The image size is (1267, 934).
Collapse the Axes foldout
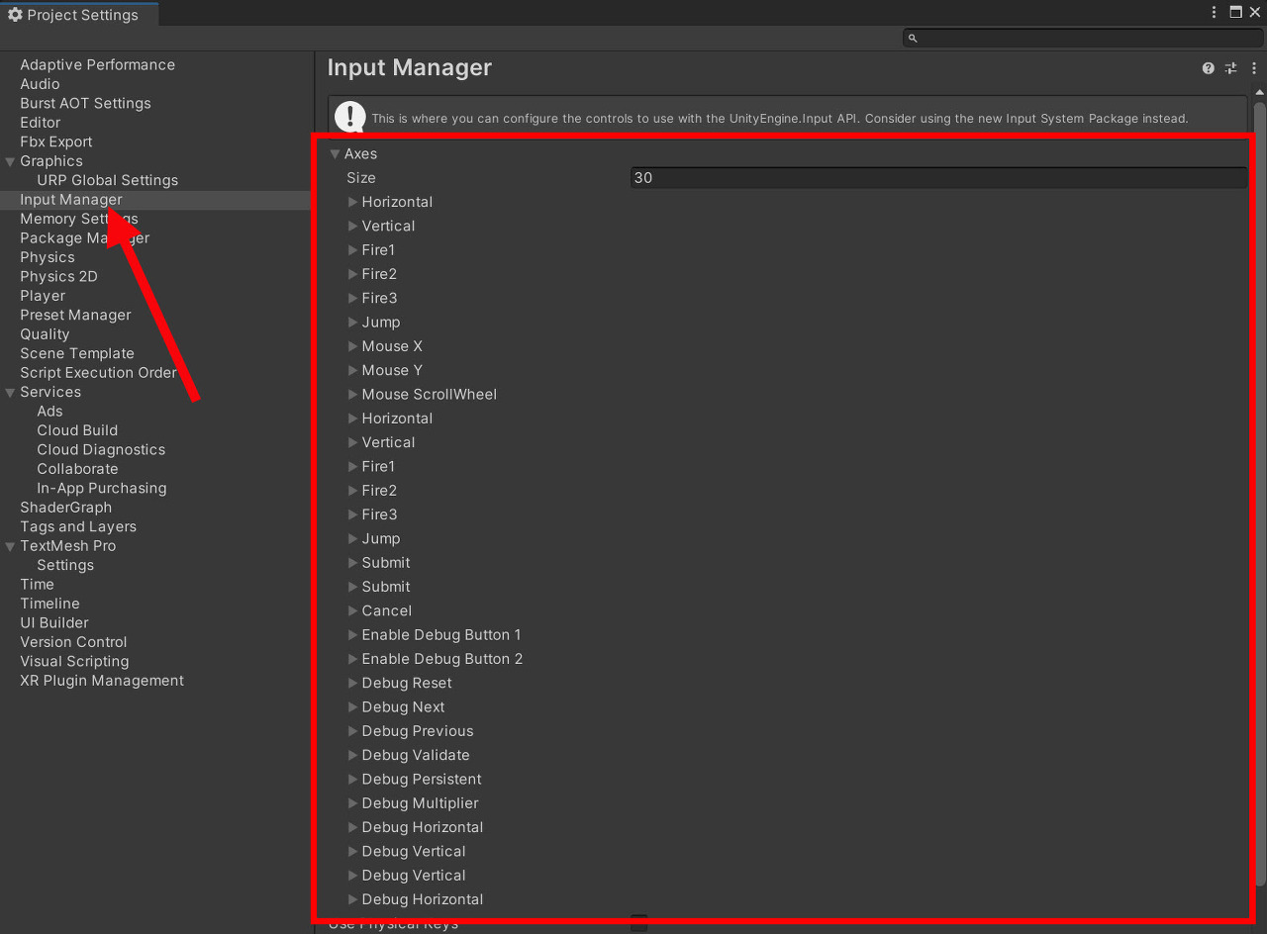(336, 154)
